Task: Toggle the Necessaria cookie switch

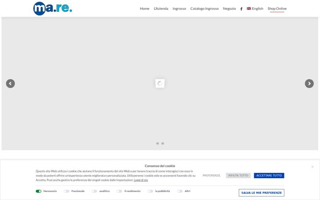Action: pyautogui.click(x=39, y=191)
